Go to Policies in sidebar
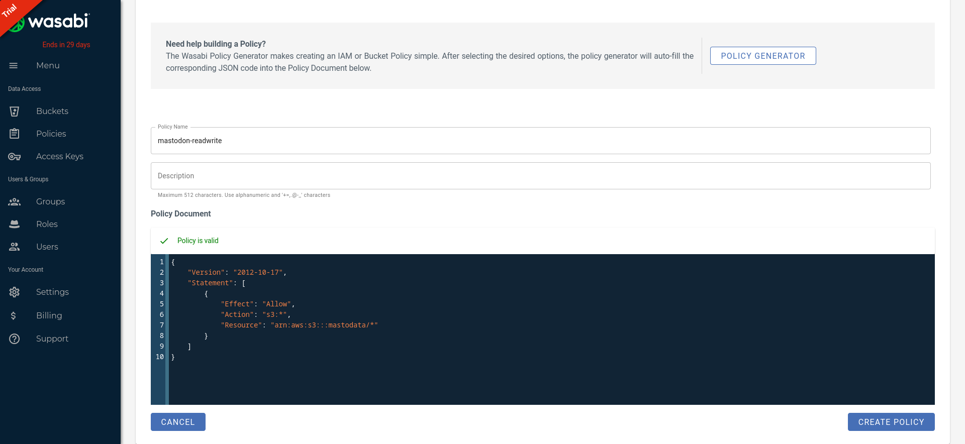Screen dimensions: 965x444 51,134
